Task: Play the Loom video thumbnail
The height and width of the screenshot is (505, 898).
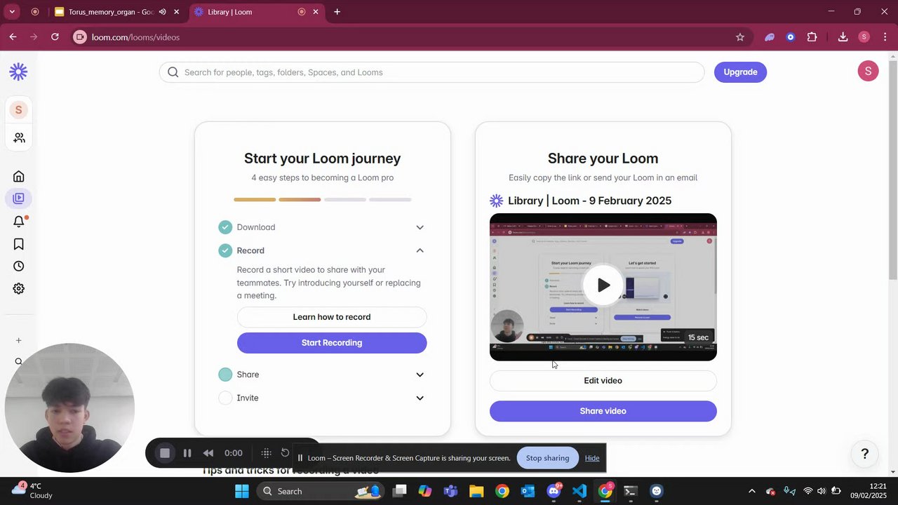Action: pos(603,285)
